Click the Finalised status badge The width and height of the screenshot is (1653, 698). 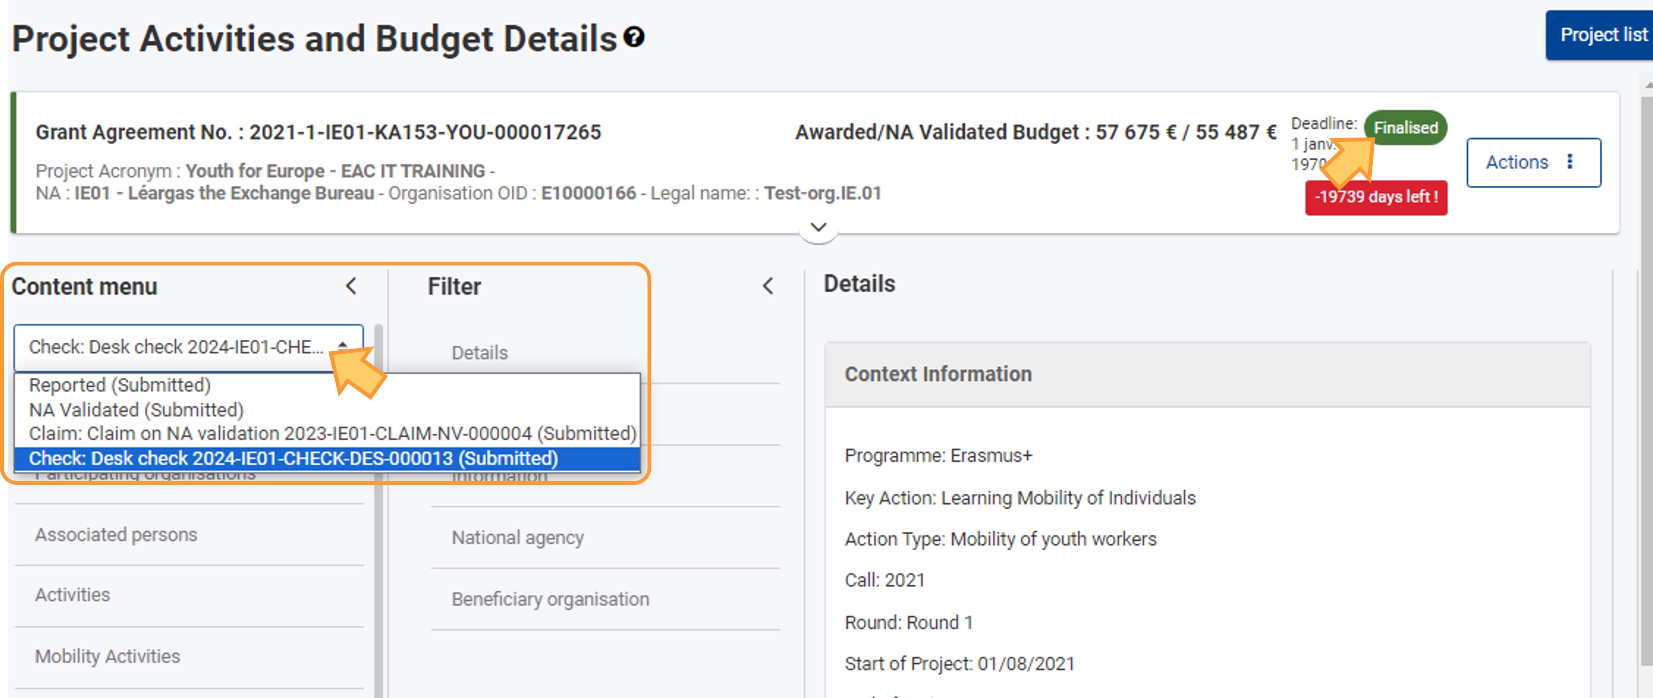click(x=1405, y=128)
